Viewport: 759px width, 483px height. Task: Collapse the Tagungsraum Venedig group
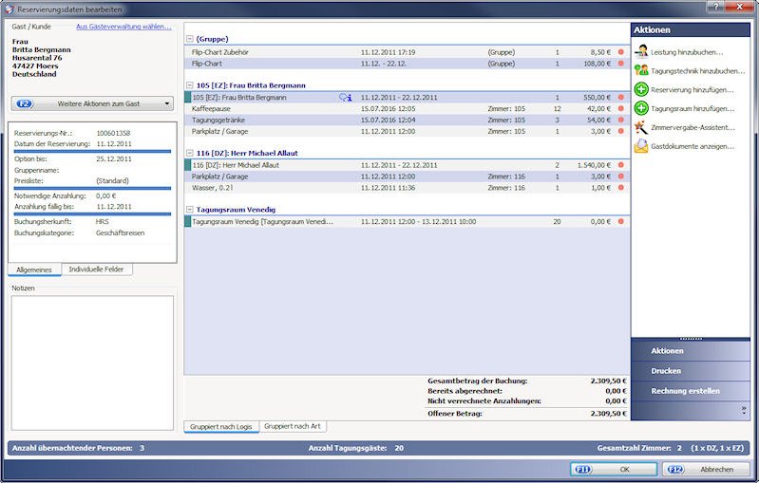point(190,210)
